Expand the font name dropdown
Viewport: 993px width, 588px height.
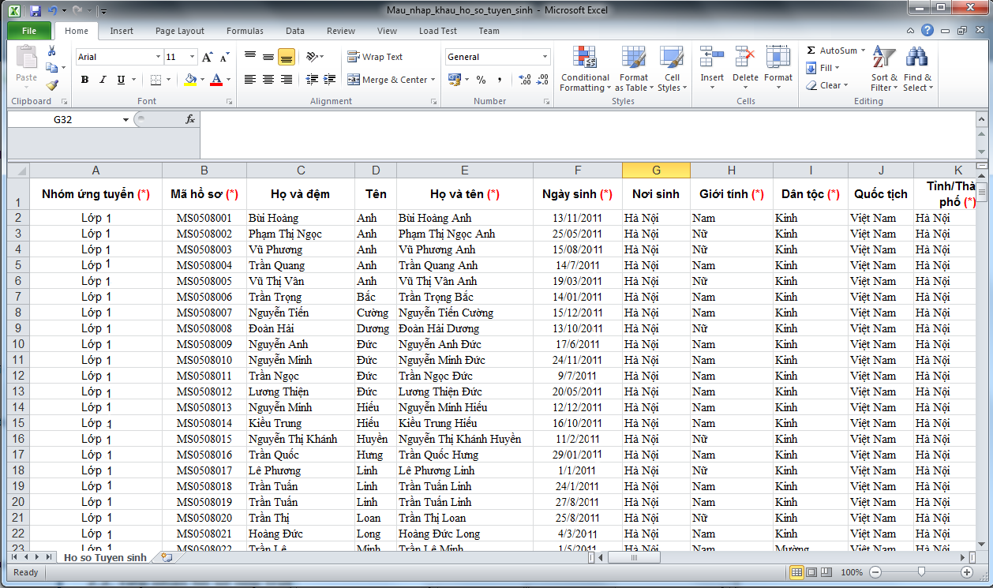pyautogui.click(x=158, y=57)
